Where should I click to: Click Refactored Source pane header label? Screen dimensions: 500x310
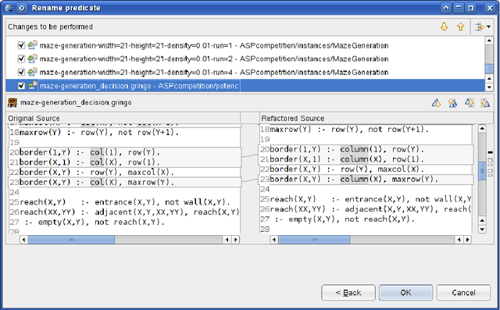pos(293,118)
